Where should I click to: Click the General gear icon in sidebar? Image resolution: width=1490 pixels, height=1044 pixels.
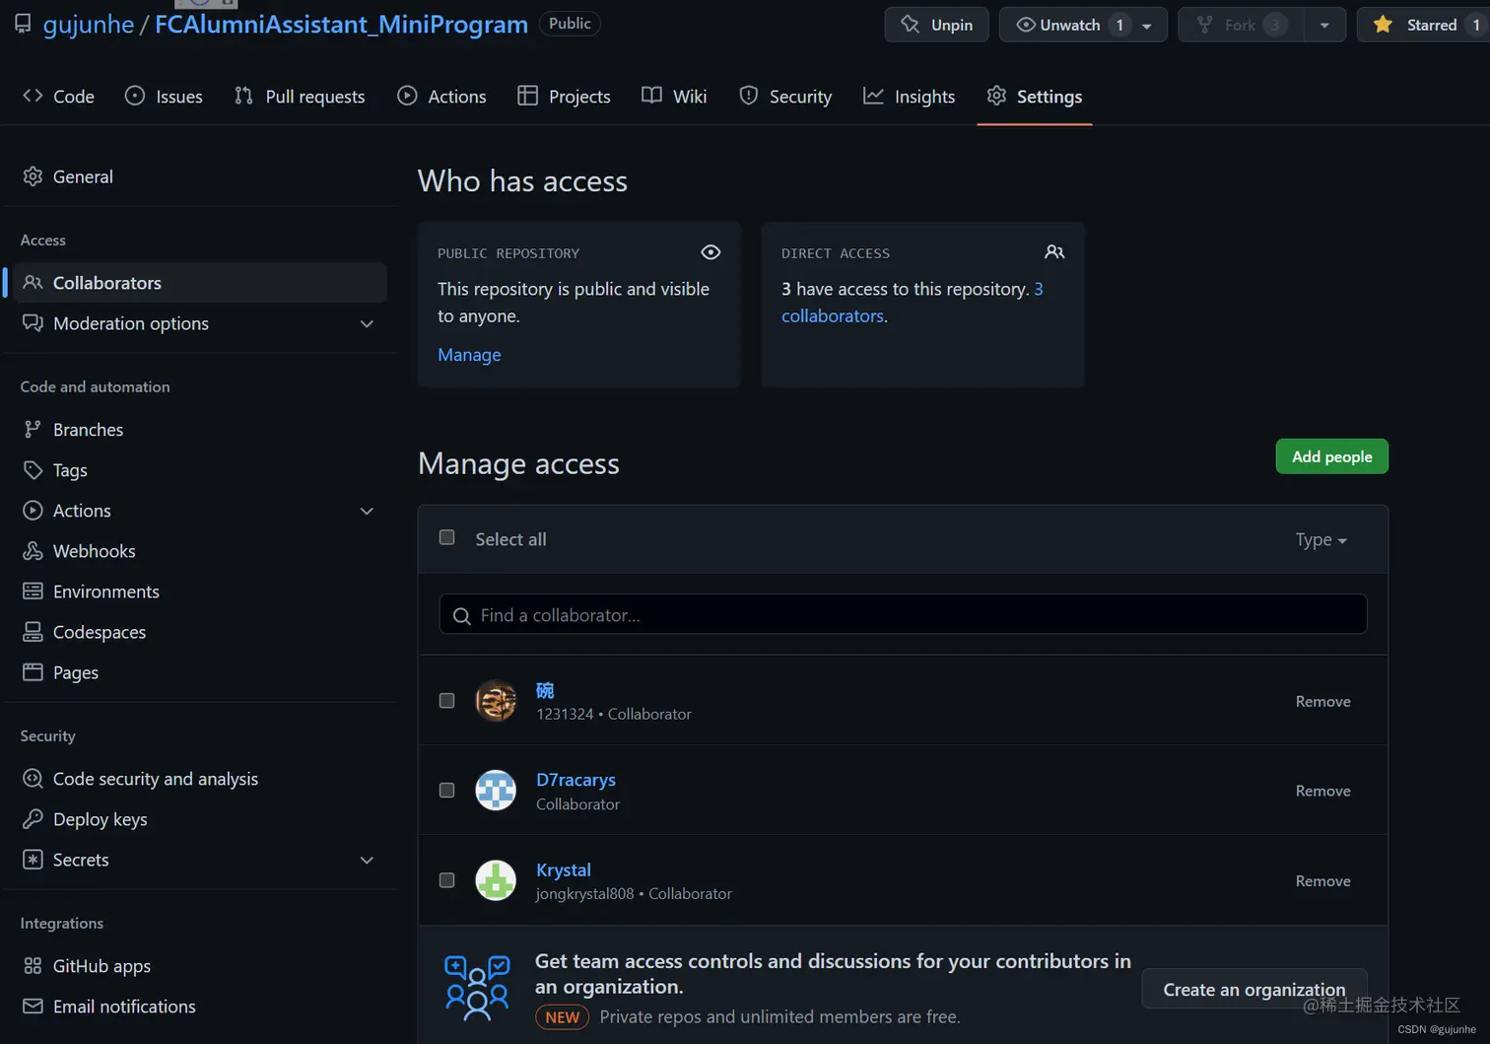pos(33,176)
